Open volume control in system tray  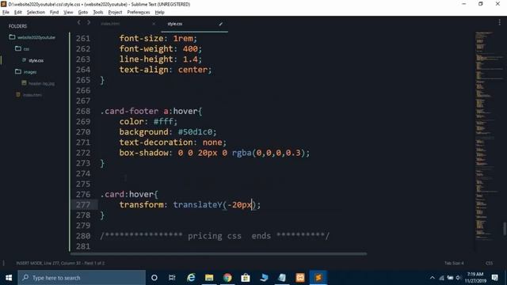pyautogui.click(x=458, y=278)
